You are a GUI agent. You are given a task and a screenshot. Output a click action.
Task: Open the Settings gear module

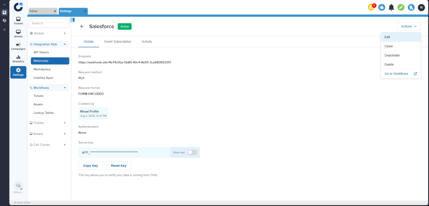click(18, 72)
